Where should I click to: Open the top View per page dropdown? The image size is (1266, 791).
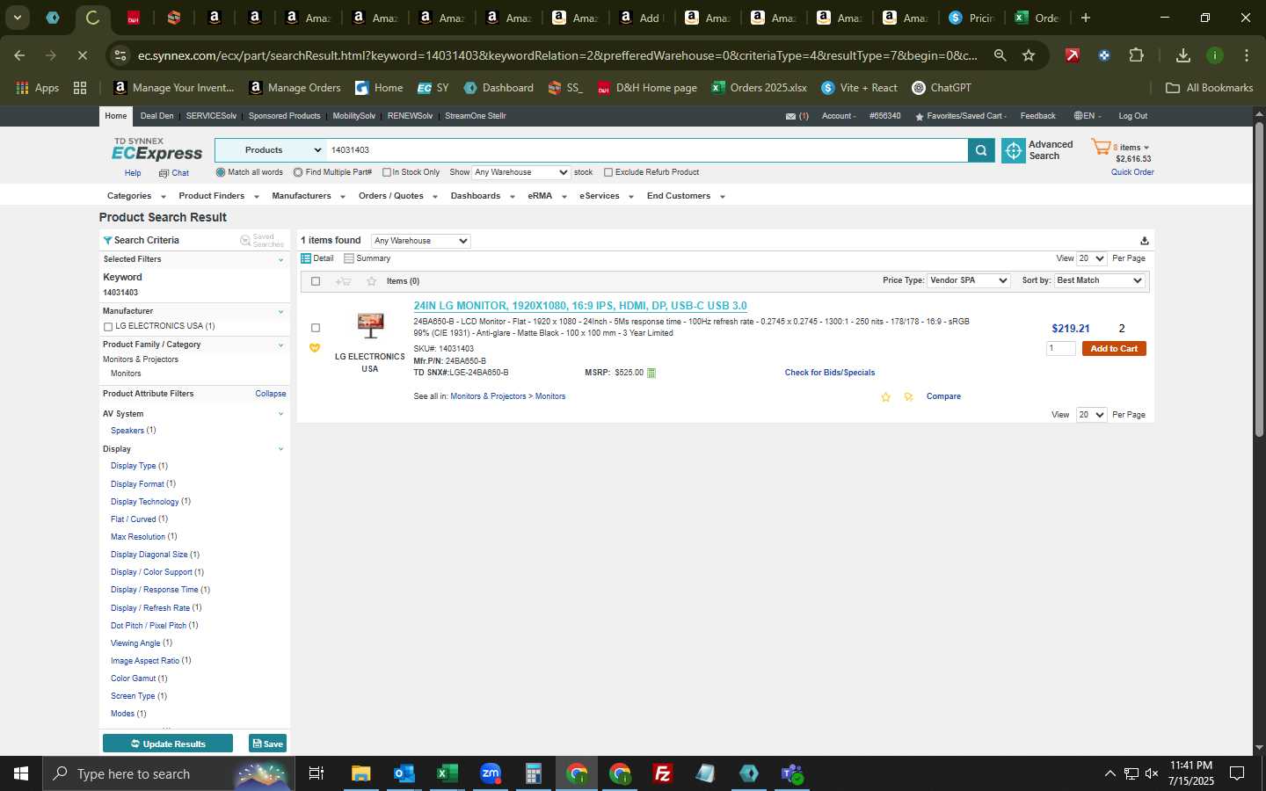pyautogui.click(x=1091, y=258)
